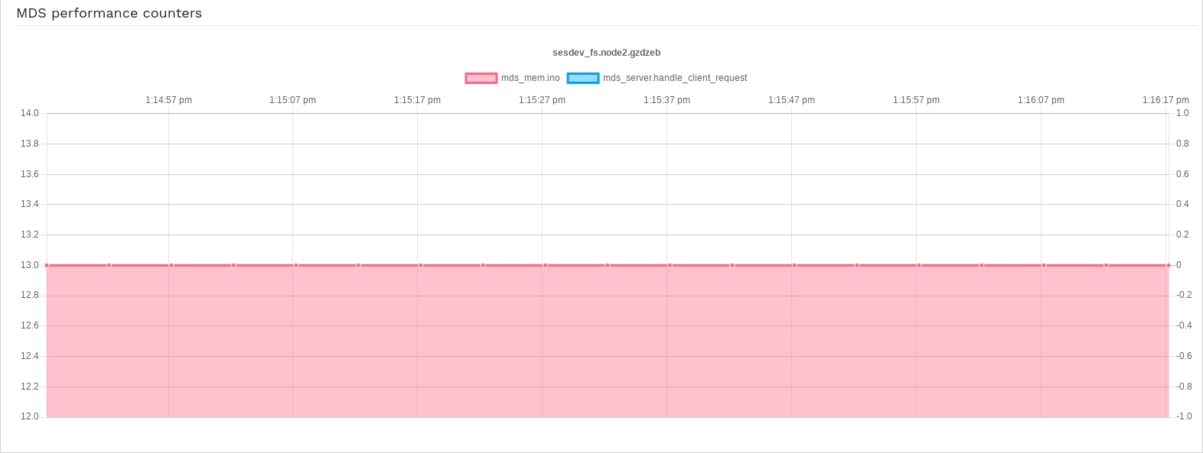This screenshot has width=1203, height=453.
Task: Click the MDS performance counters heading
Action: (x=109, y=13)
